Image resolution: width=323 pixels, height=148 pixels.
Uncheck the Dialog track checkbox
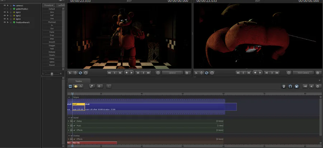(74, 121)
